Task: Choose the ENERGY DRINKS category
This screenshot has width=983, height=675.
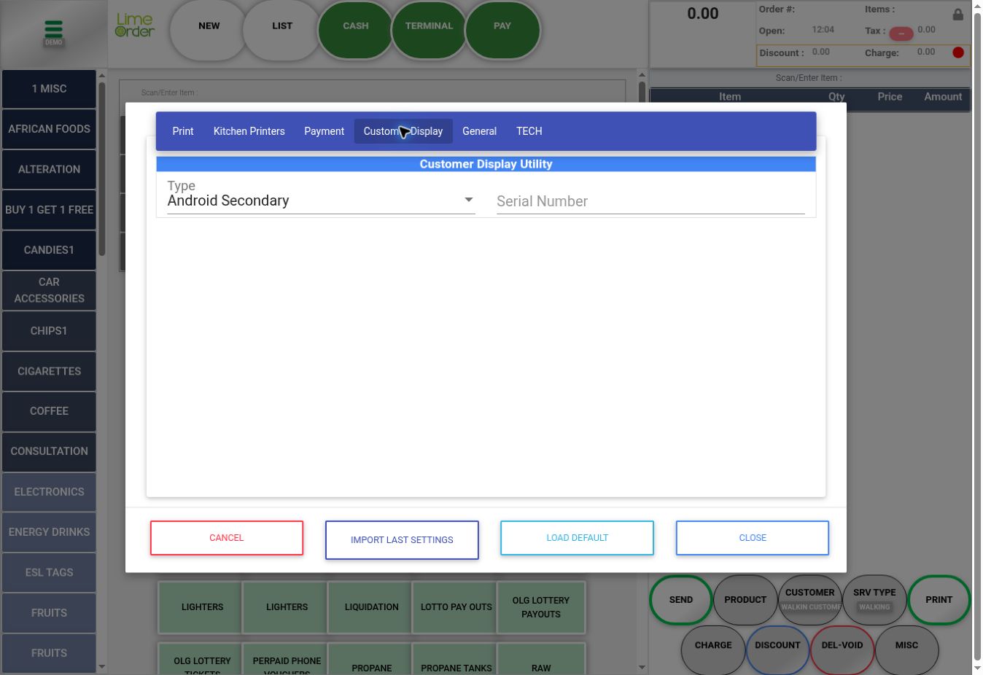Action: (49, 532)
